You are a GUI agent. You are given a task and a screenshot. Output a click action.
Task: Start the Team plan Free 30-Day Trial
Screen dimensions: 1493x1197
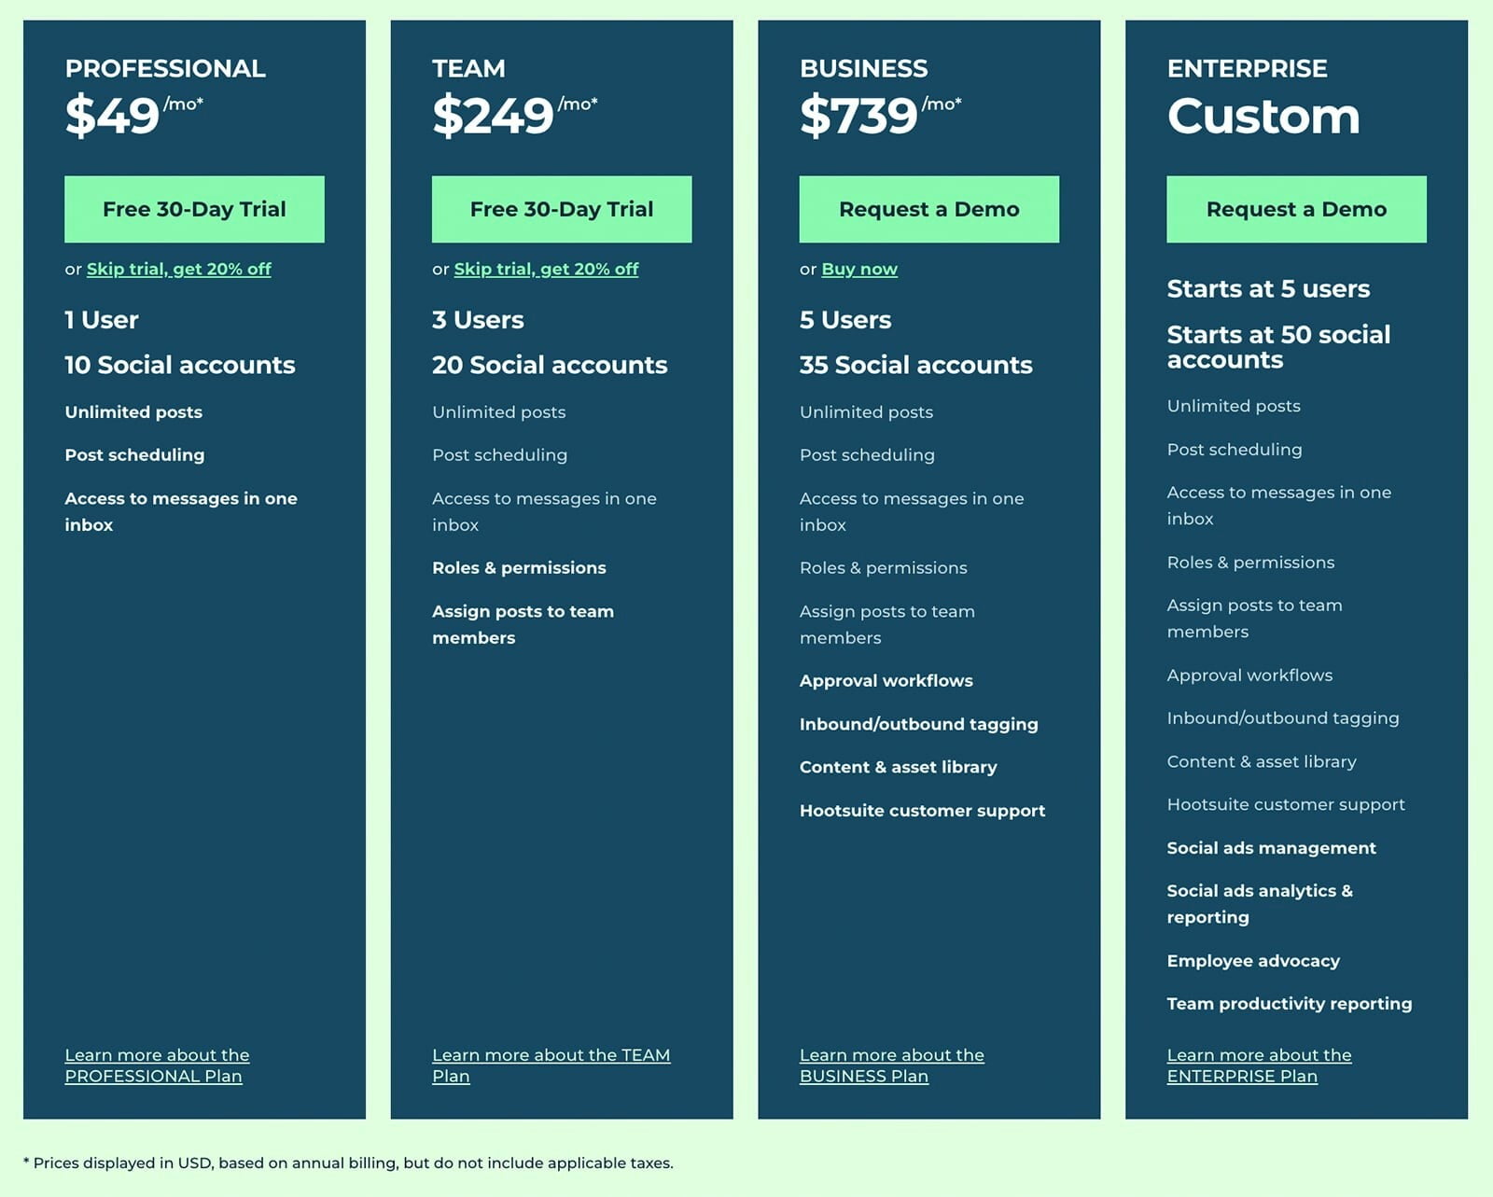562,209
